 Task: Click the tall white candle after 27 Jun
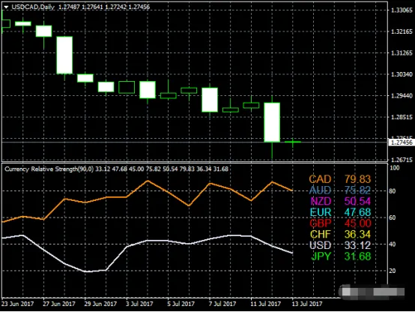(x=64, y=55)
